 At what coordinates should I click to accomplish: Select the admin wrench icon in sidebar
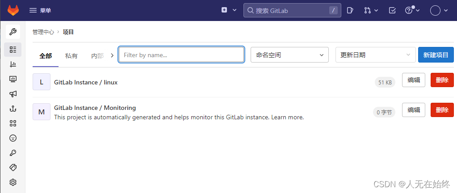click(13, 32)
